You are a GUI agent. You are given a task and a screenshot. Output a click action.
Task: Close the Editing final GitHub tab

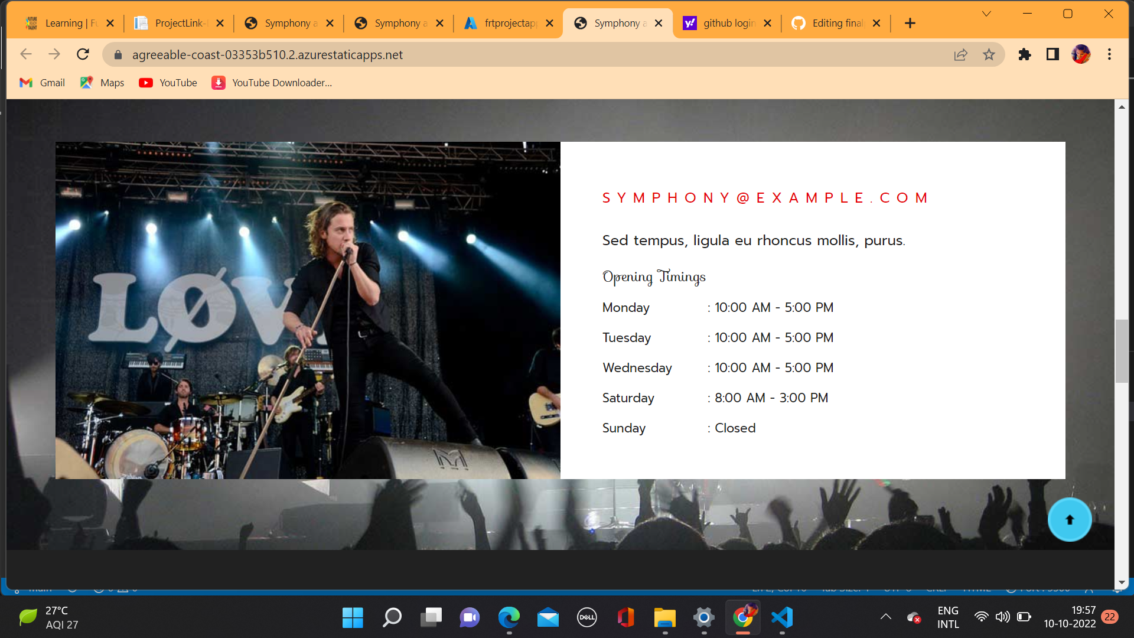coord(876,23)
